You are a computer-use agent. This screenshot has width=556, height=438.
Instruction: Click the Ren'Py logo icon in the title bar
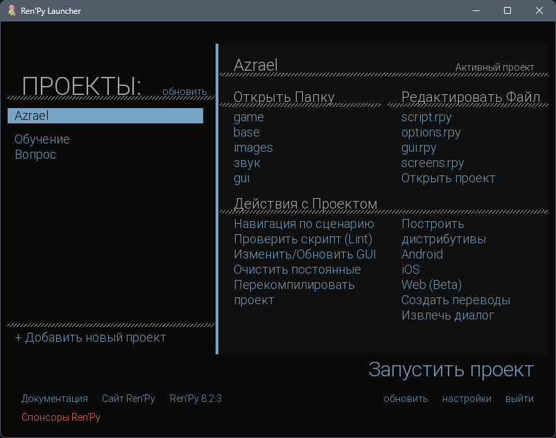(x=10, y=10)
